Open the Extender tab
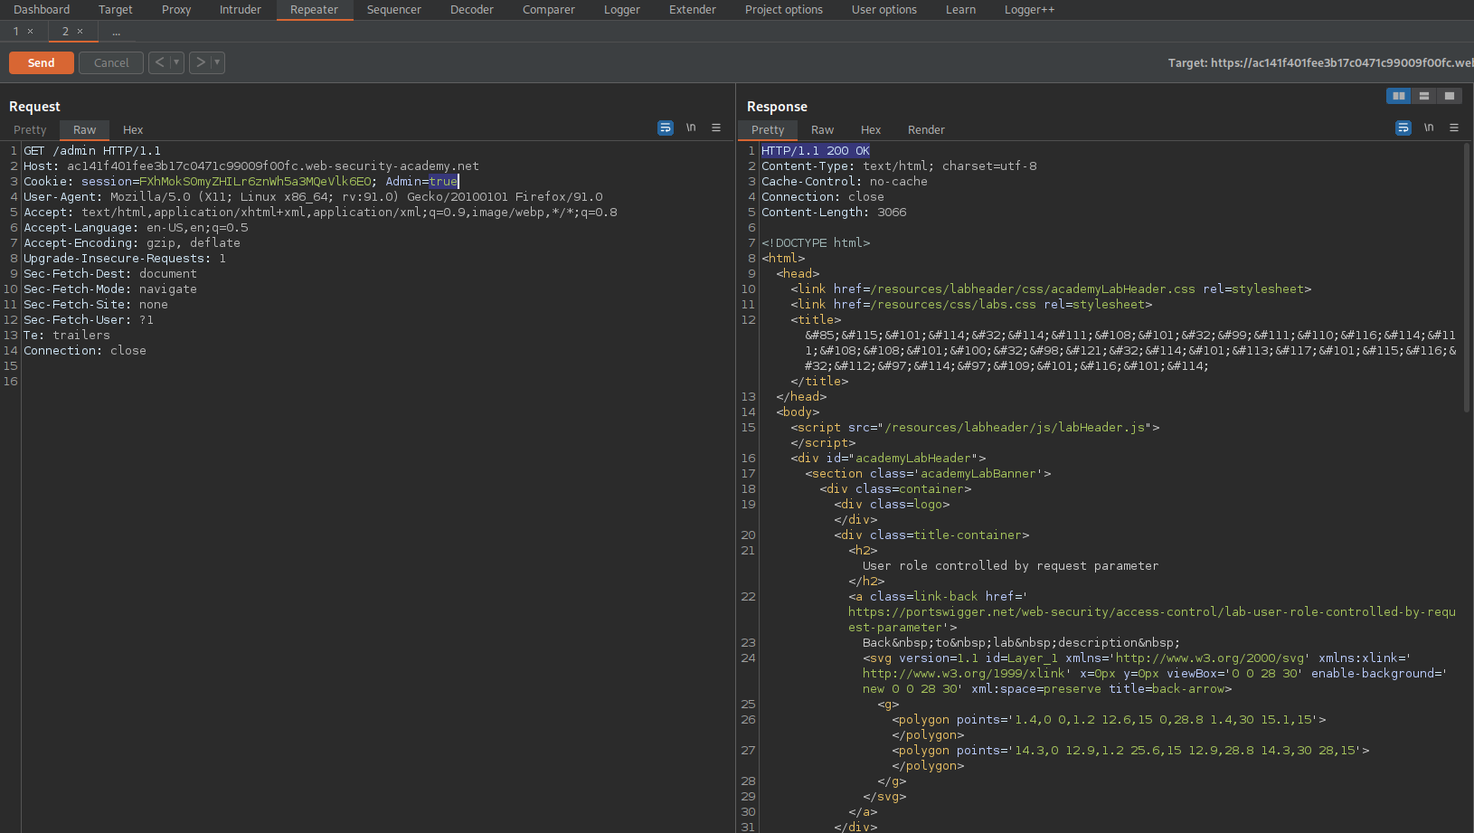This screenshot has width=1474, height=833. [693, 10]
